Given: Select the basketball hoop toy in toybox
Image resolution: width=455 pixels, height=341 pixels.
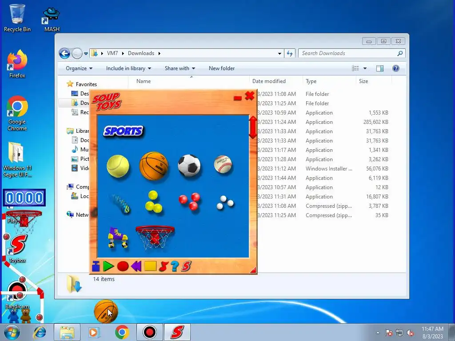Looking at the screenshot, I should click(155, 237).
